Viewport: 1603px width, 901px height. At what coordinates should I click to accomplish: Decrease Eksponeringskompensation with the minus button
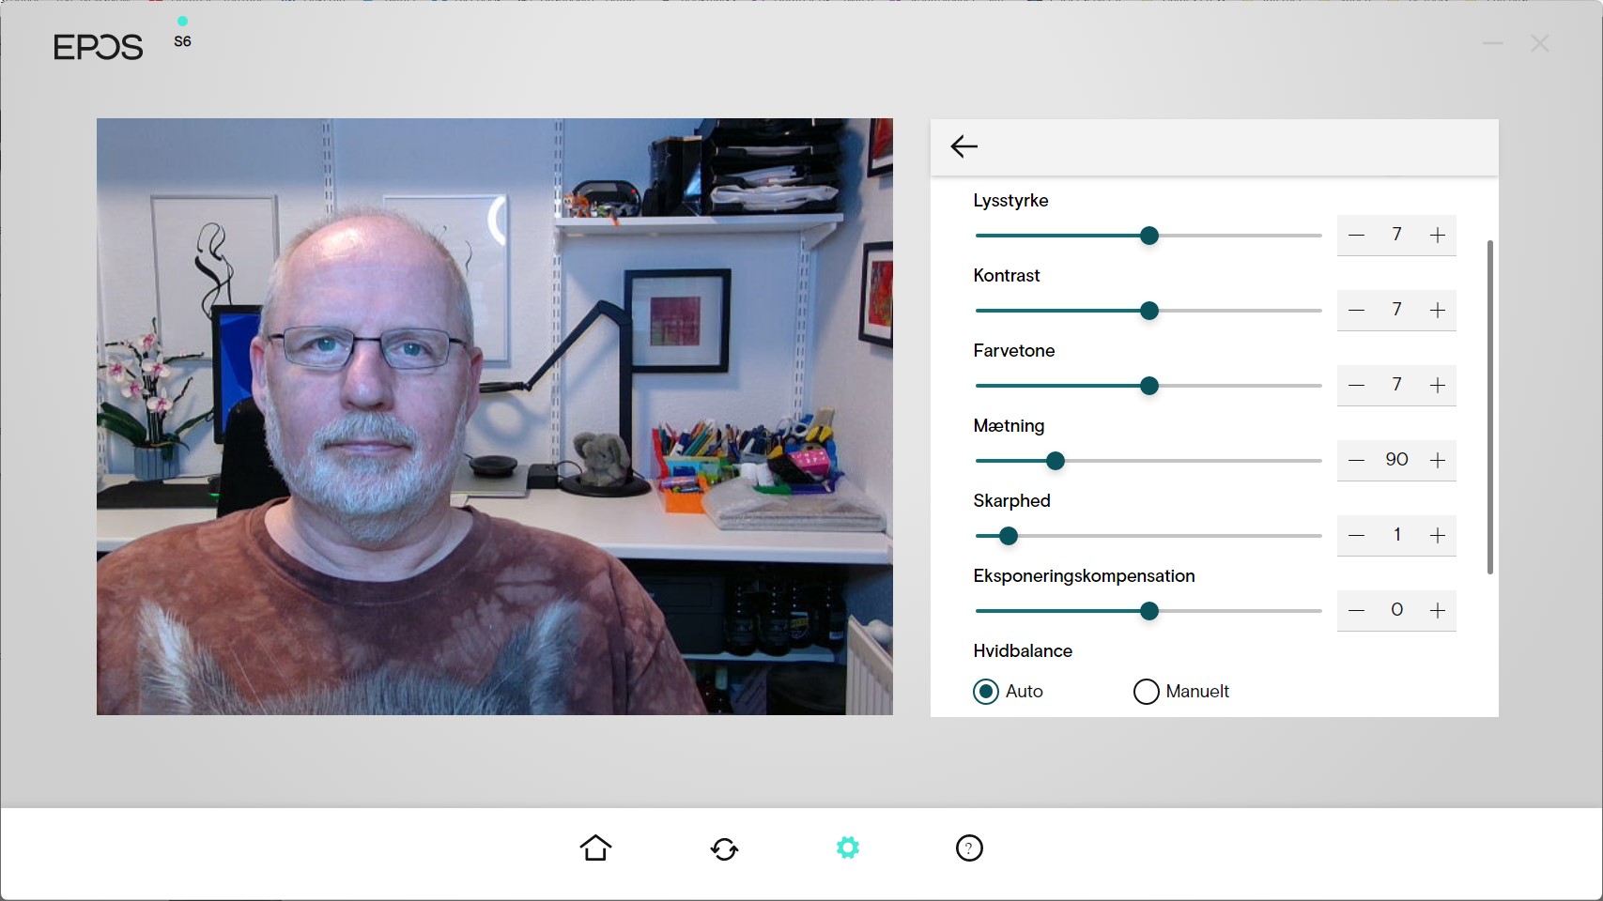coord(1356,611)
